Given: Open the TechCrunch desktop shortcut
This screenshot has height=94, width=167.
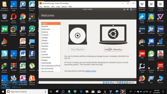Looking at the screenshot, I should (x=4, y=30).
